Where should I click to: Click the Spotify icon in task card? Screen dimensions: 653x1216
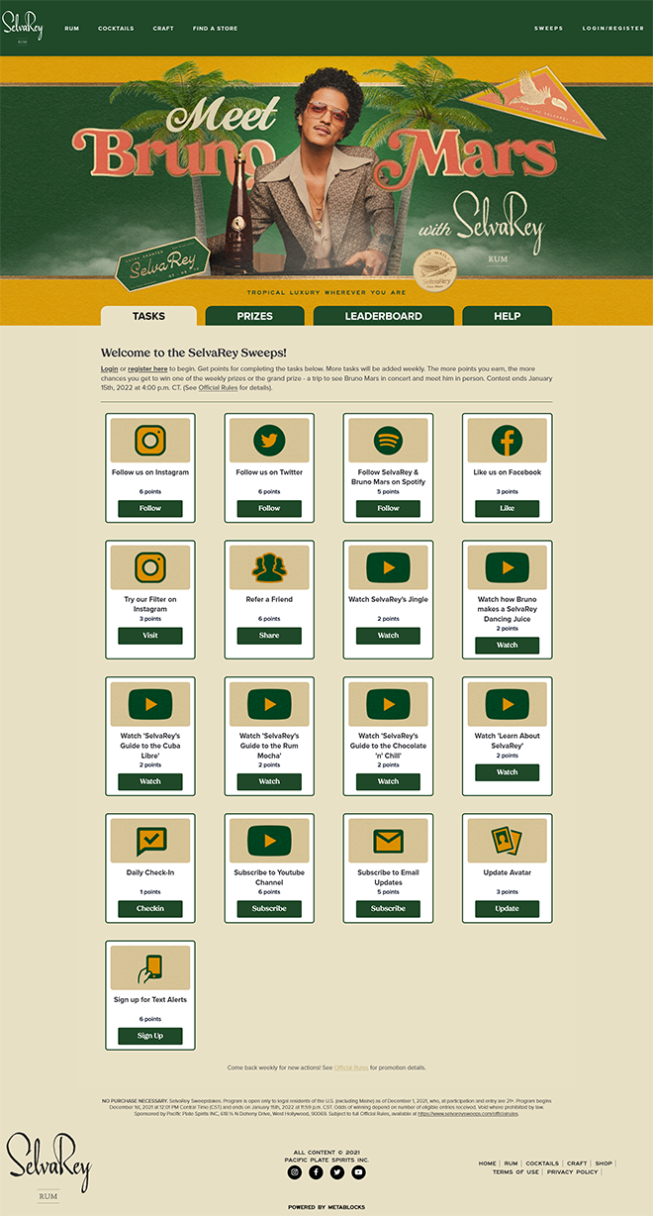(388, 441)
